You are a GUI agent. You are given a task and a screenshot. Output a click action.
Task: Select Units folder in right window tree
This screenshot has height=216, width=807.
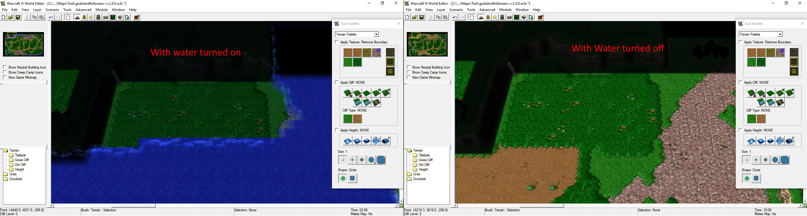click(417, 174)
